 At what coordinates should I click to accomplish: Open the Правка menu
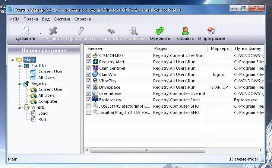click(31, 19)
